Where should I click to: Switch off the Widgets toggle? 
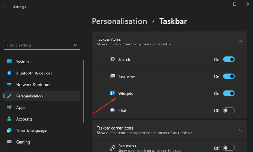coord(229,93)
